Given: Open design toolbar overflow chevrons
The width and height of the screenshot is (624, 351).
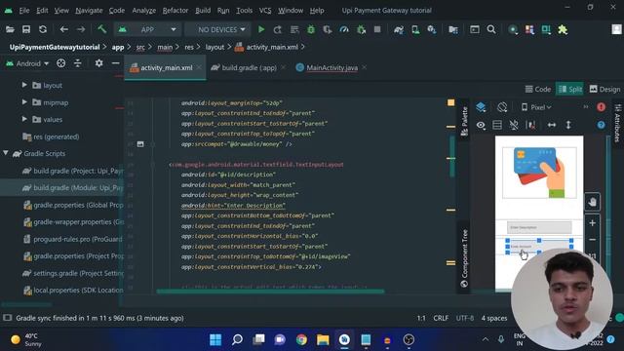Looking at the screenshot, I should click(x=586, y=106).
